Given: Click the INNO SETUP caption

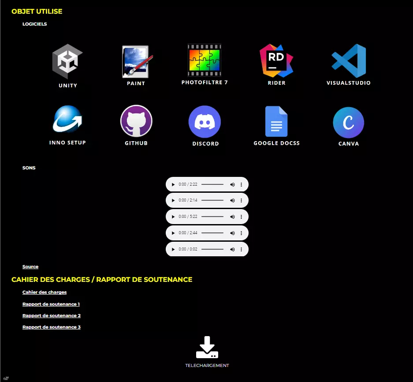Looking at the screenshot, I should pyautogui.click(x=68, y=142).
